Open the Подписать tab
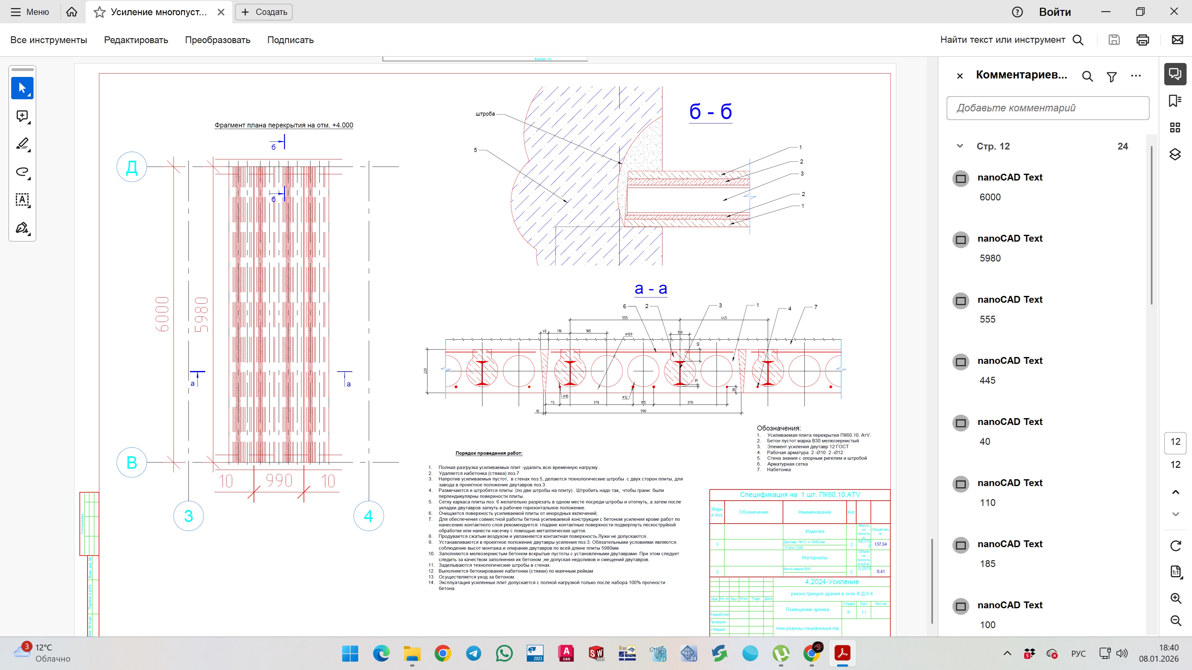Viewport: 1192px width, 670px height. (x=291, y=40)
